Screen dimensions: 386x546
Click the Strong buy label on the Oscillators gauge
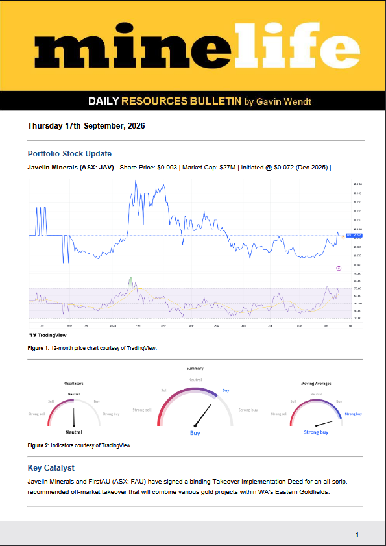coord(111,414)
